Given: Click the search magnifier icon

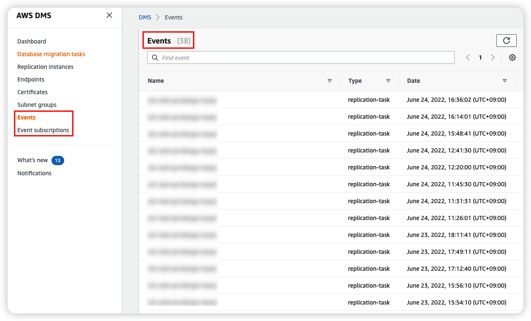Looking at the screenshot, I should (155, 57).
